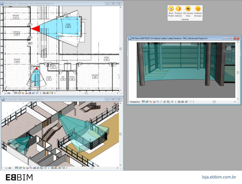Open the scale 1:100 menu in Floor Plan window
This screenshot has height=184, width=242.
[x=7, y=93]
